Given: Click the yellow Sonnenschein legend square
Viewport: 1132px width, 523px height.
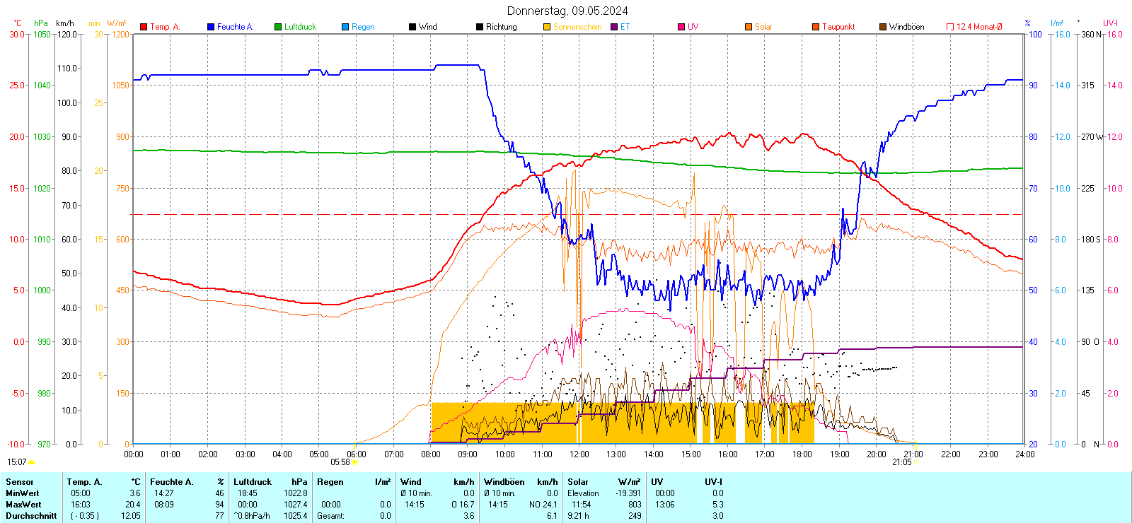Looking at the screenshot, I should click(x=547, y=27).
